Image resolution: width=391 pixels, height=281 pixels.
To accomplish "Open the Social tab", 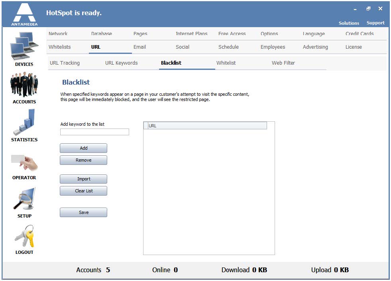I will click(183, 47).
